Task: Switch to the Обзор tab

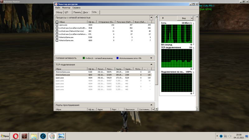Action: click(59, 12)
